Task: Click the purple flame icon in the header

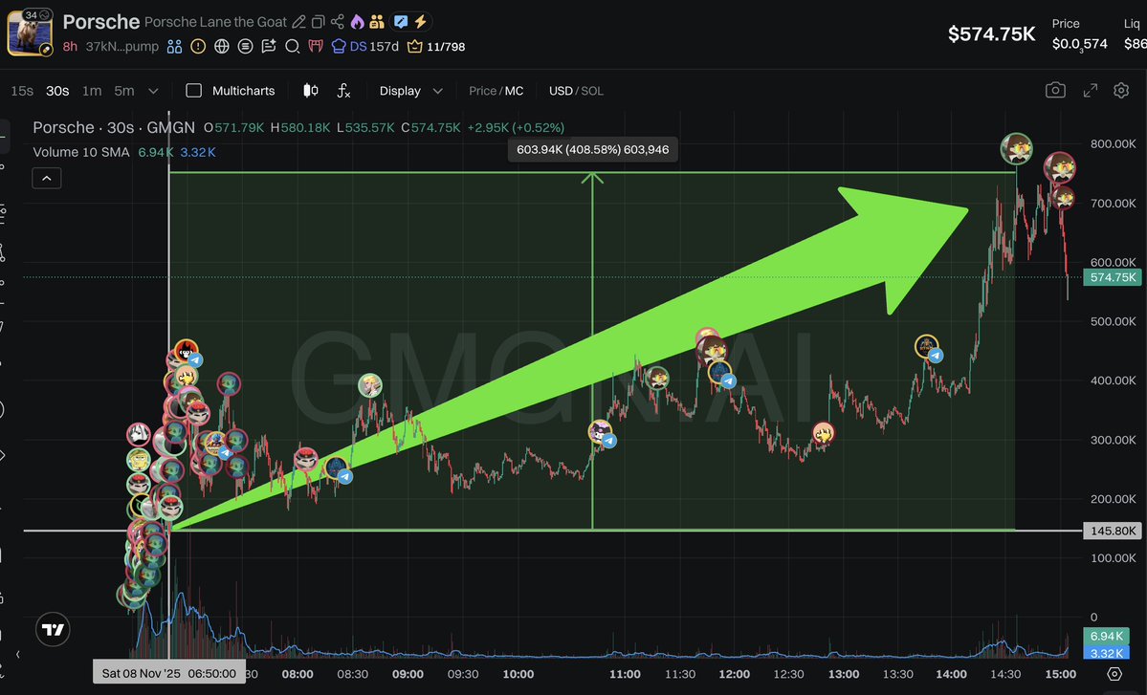Action: click(357, 22)
